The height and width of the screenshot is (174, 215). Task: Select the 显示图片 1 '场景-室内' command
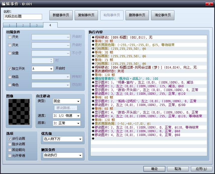(149, 82)
